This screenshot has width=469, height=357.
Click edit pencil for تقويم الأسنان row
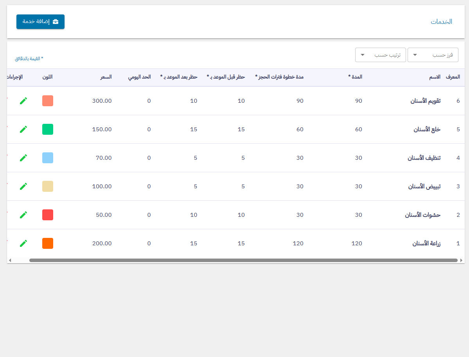23,101
